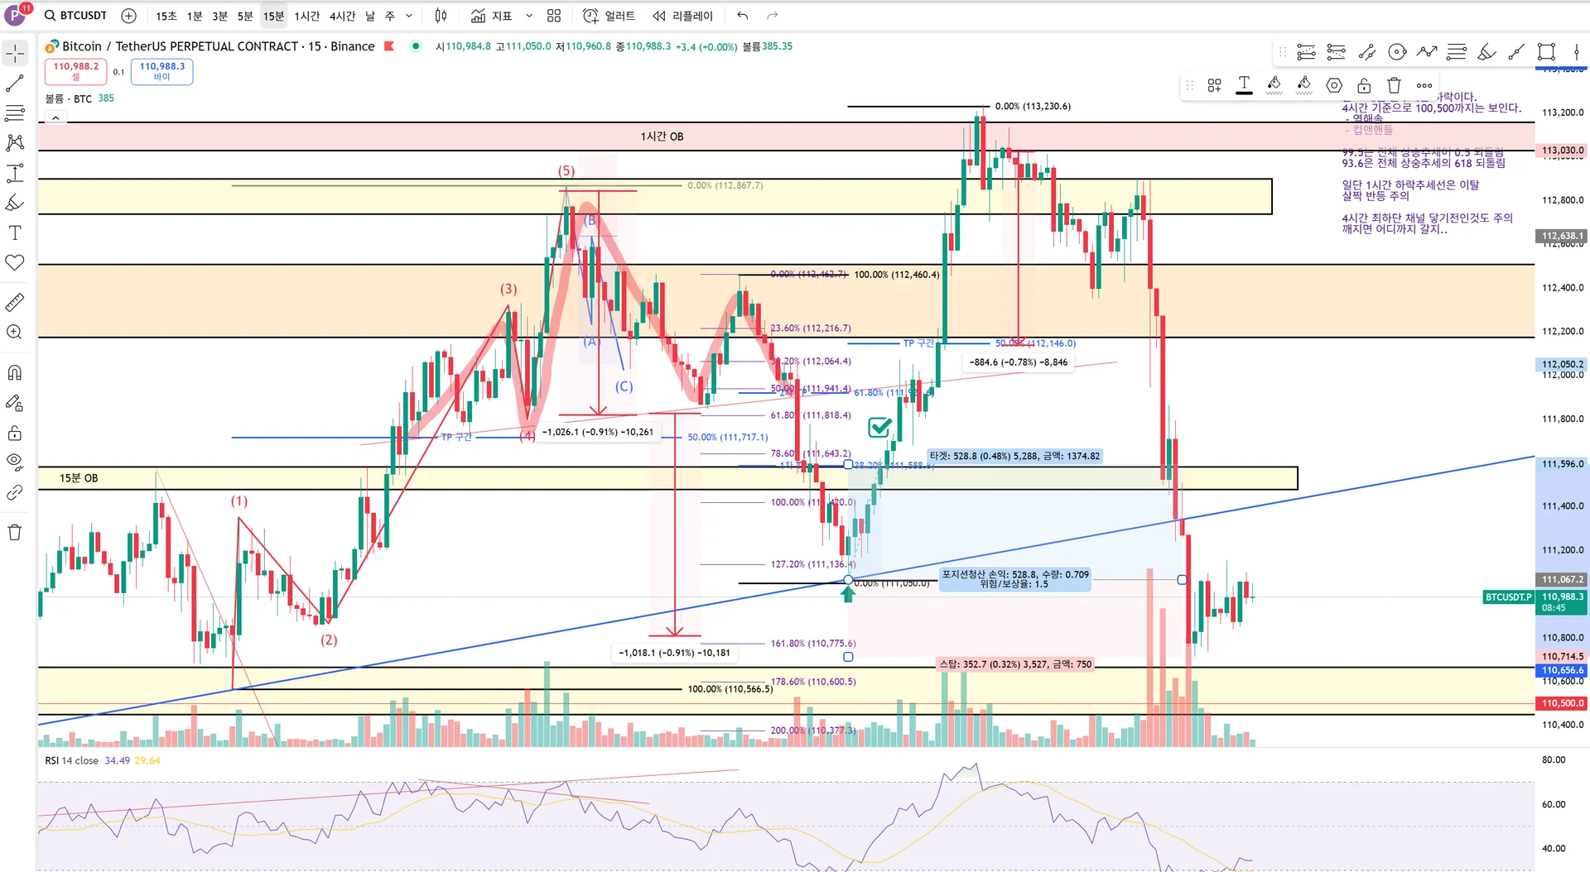1590x872 pixels.
Task: Open the Fibonacci tools in left sidebar
Action: click(15, 113)
